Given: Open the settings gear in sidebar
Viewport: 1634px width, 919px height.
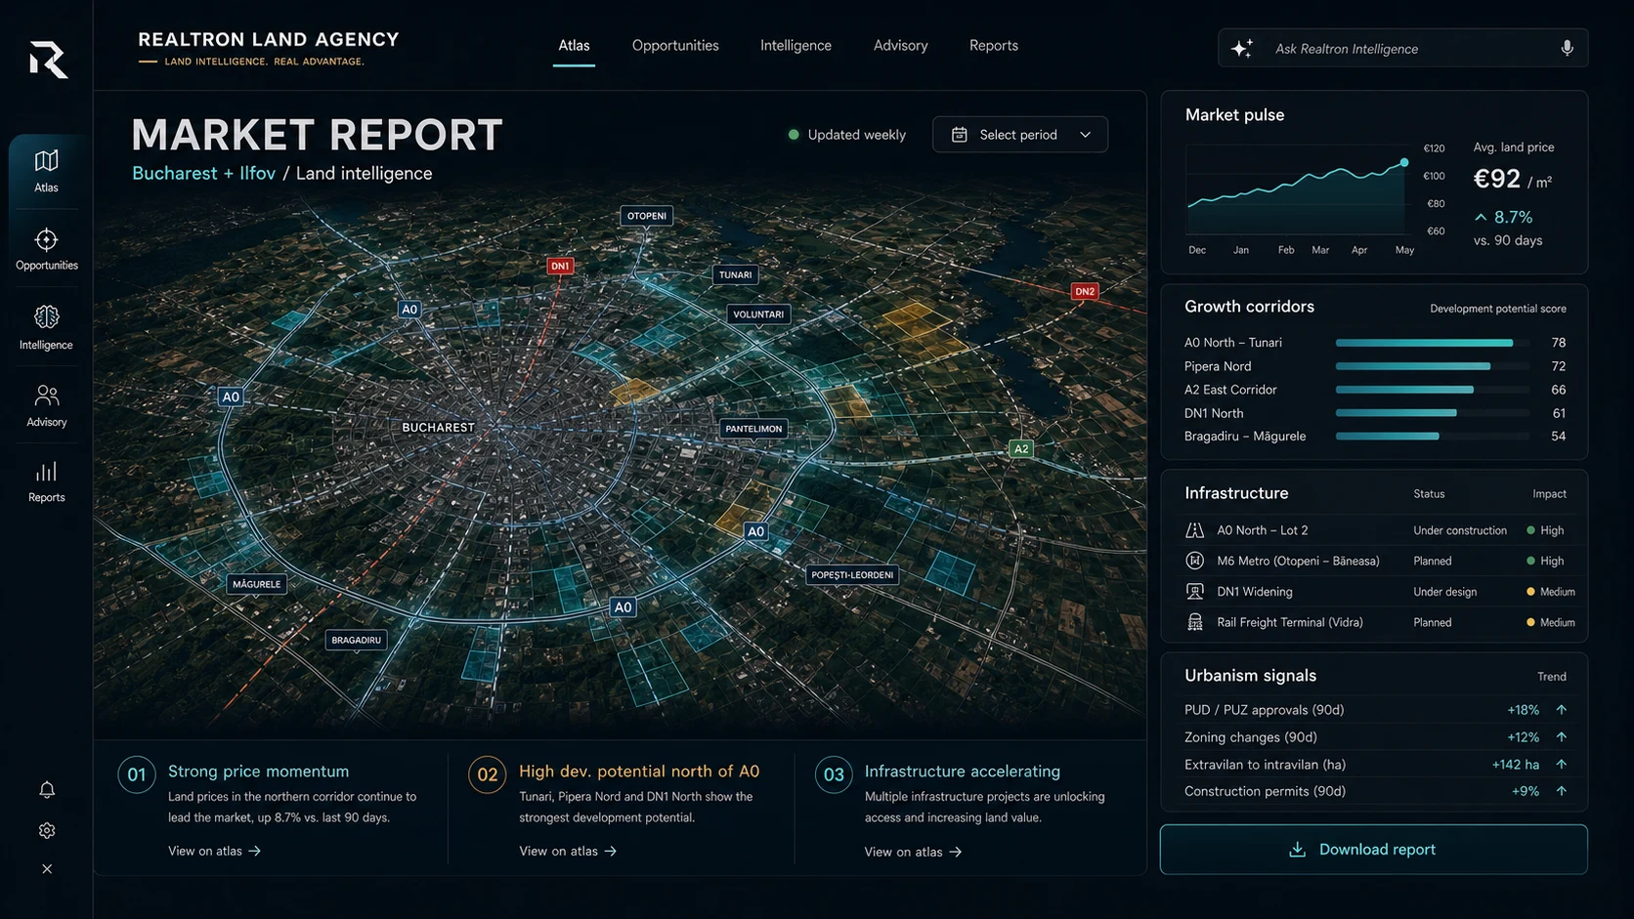Looking at the screenshot, I should (x=47, y=830).
